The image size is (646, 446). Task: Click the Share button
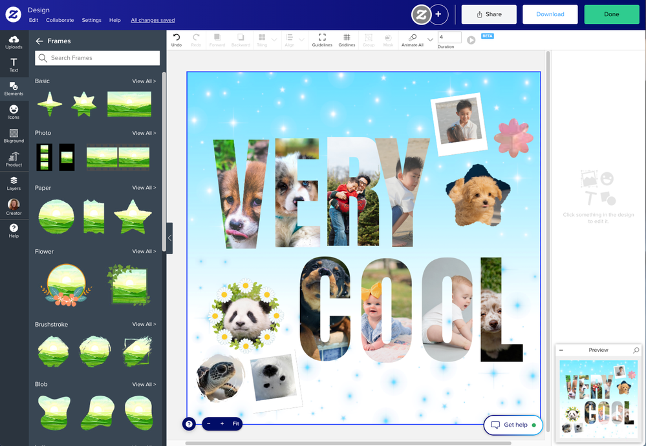coord(489,14)
